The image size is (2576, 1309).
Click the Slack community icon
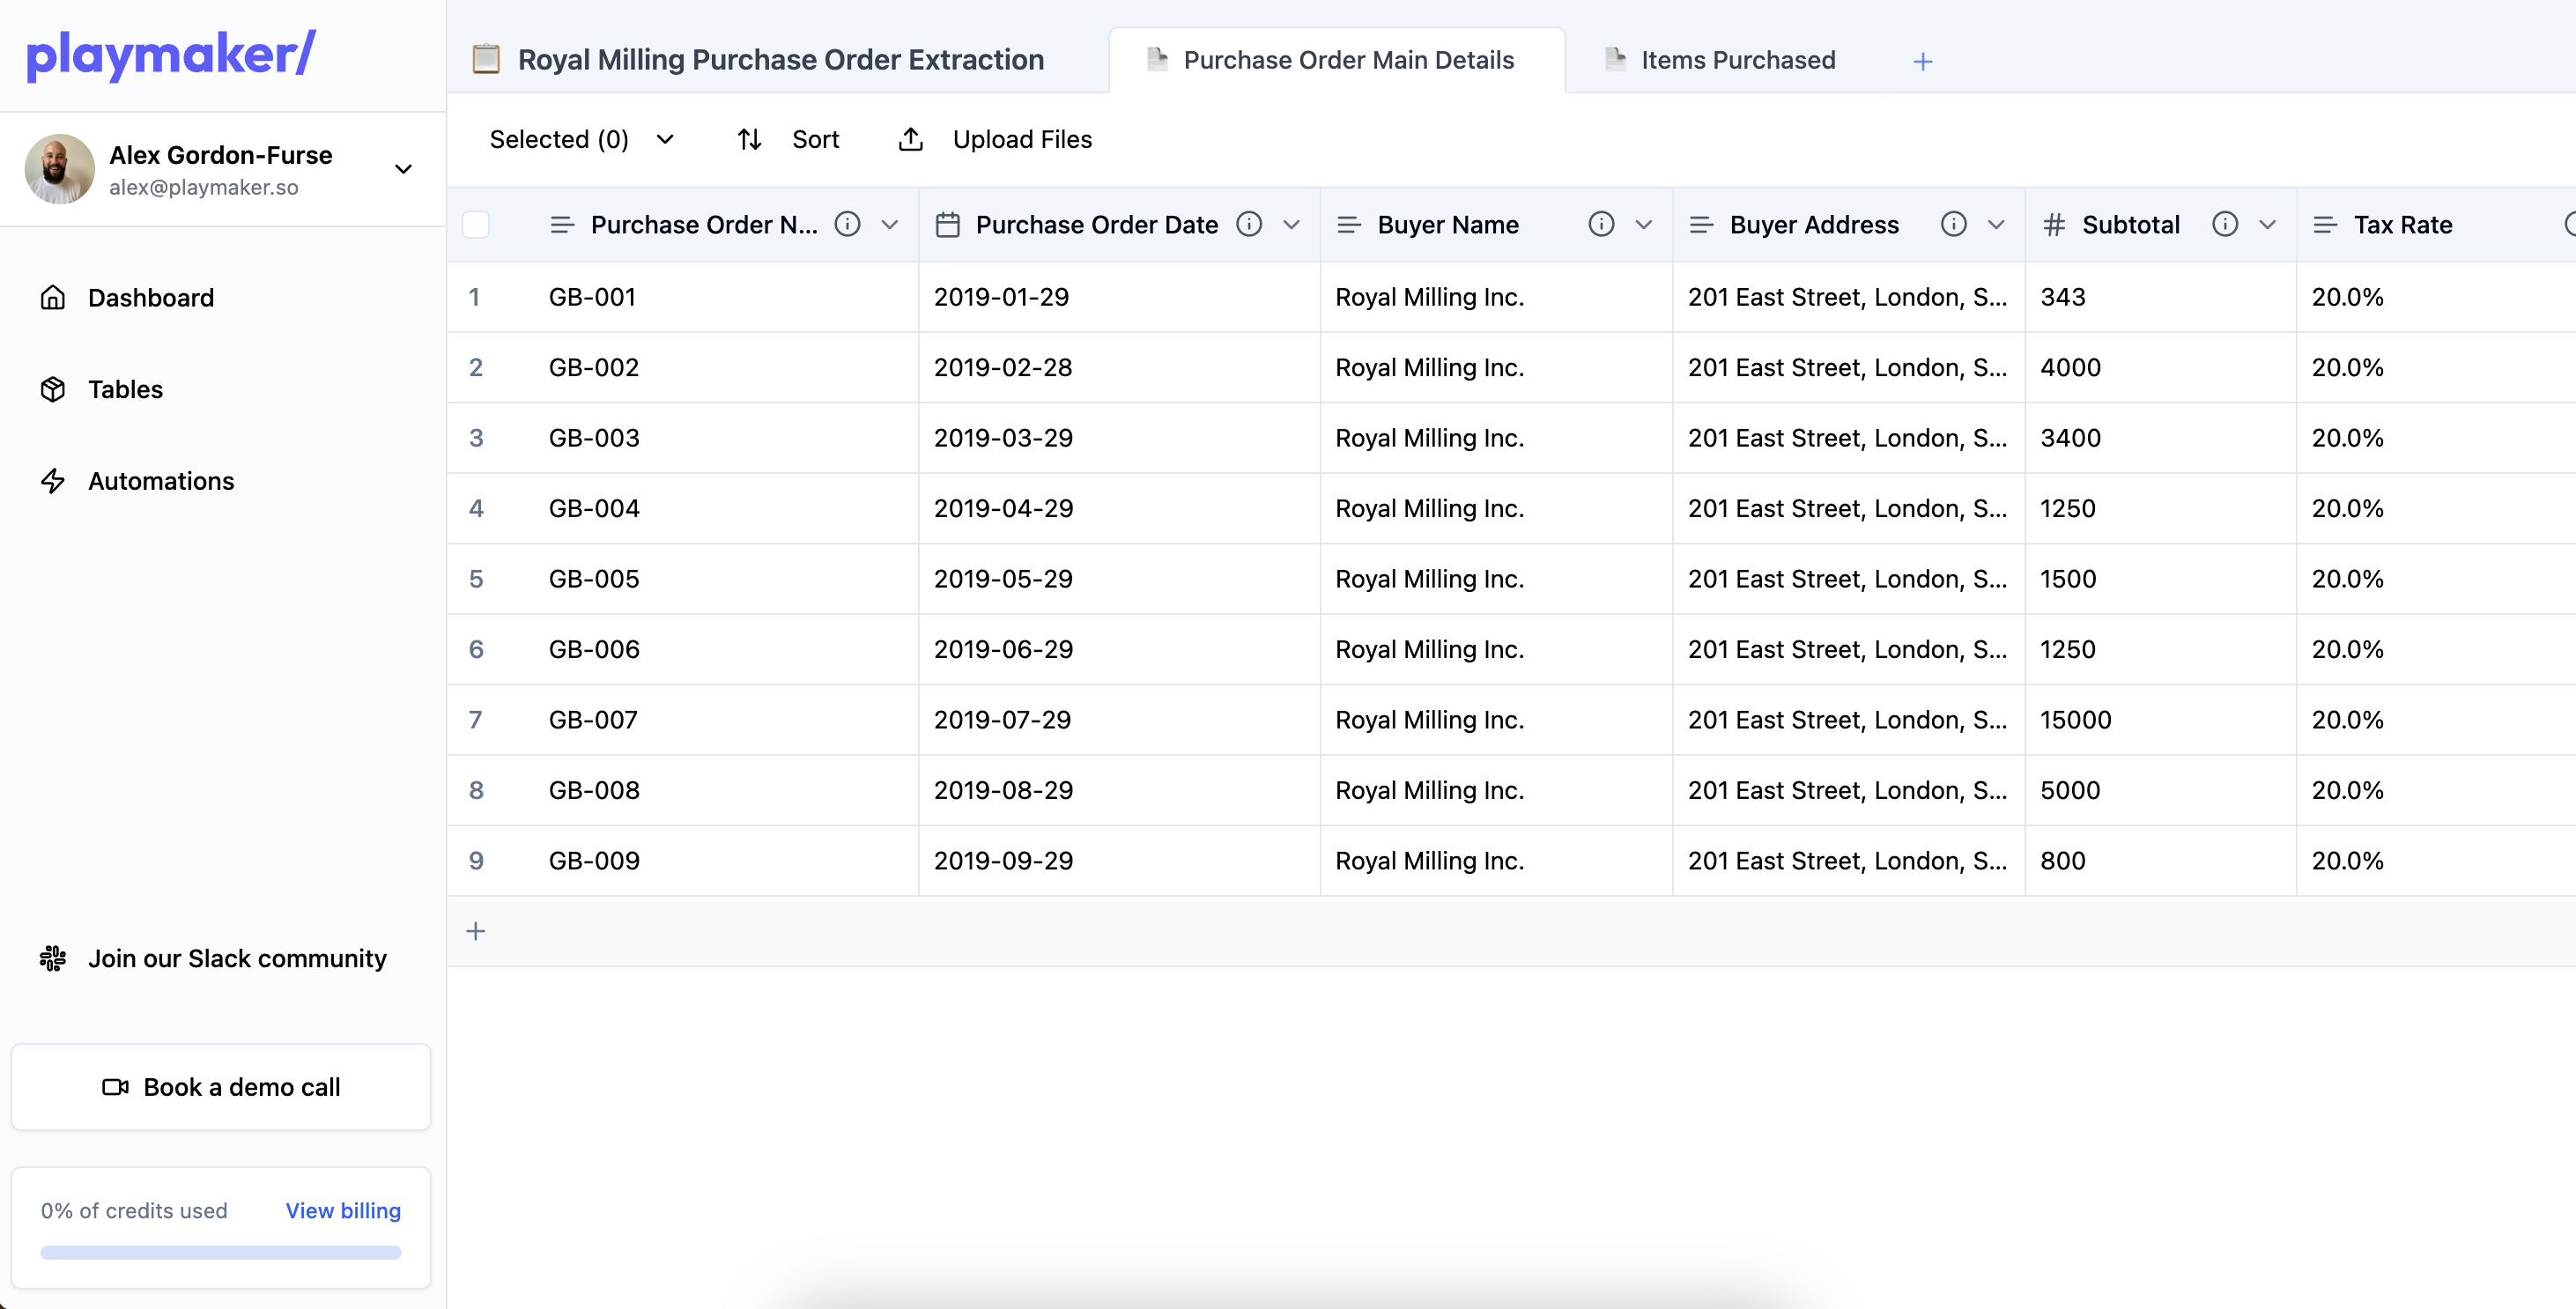pyautogui.click(x=53, y=958)
